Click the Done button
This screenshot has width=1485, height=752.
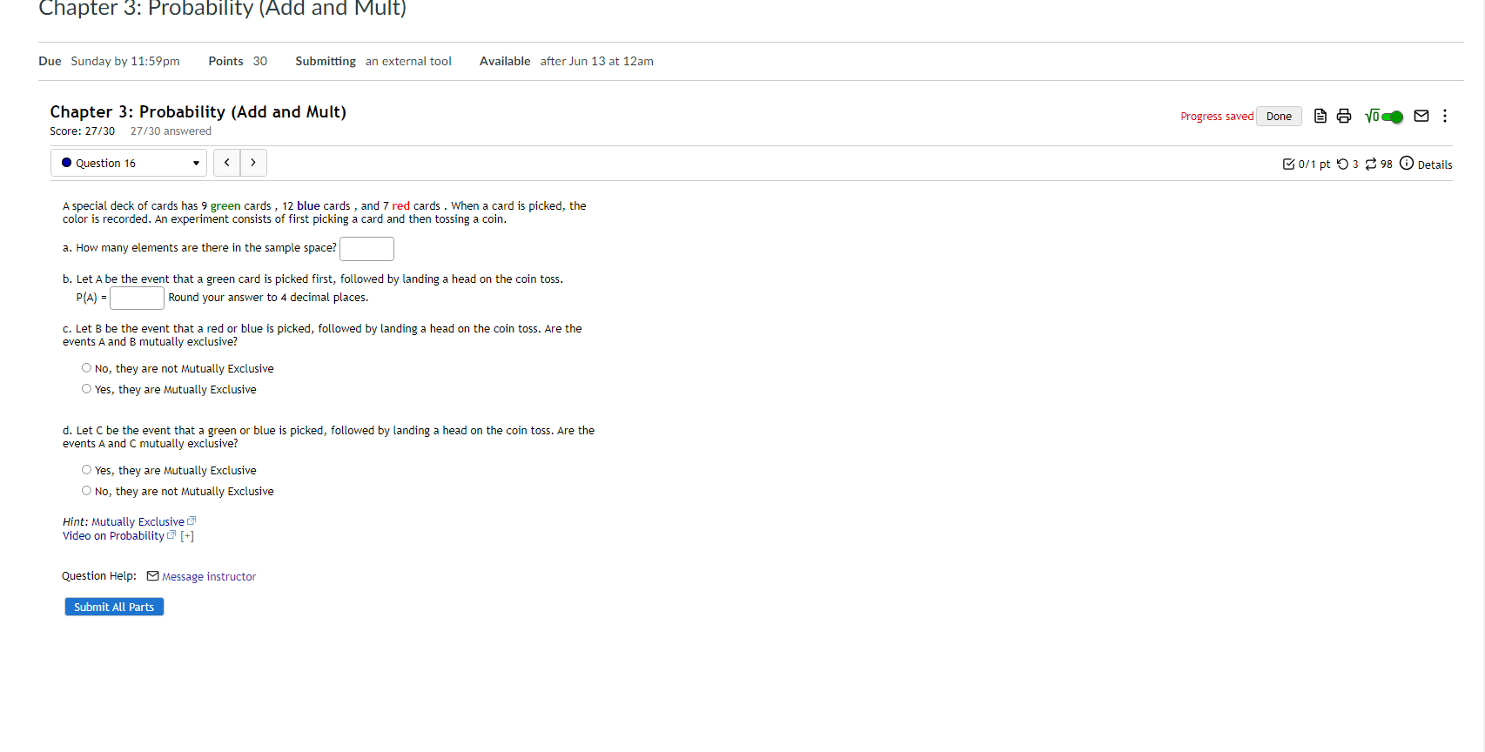1279,117
